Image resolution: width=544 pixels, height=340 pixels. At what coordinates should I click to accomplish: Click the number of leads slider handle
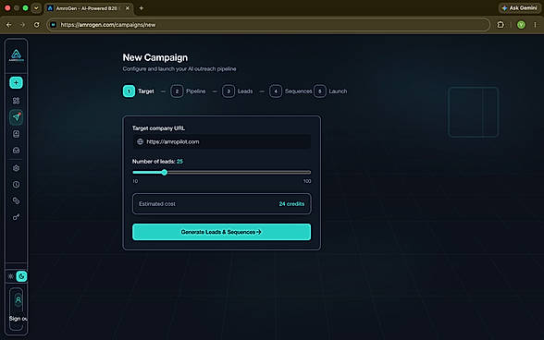[165, 172]
